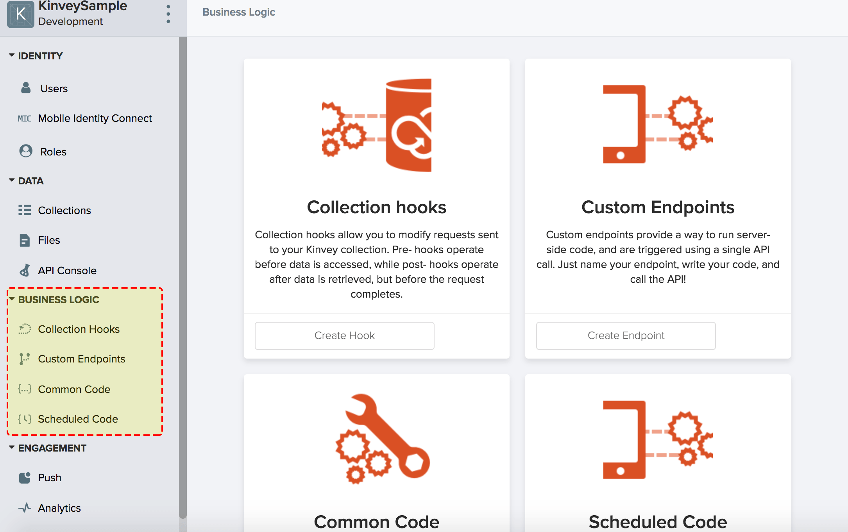Click the Custom Endpoints branch icon
848x532 pixels.
[25, 359]
